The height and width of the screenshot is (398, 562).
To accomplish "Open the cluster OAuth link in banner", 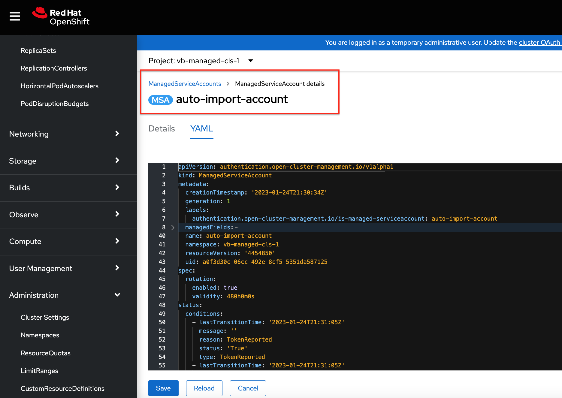I will (539, 43).
